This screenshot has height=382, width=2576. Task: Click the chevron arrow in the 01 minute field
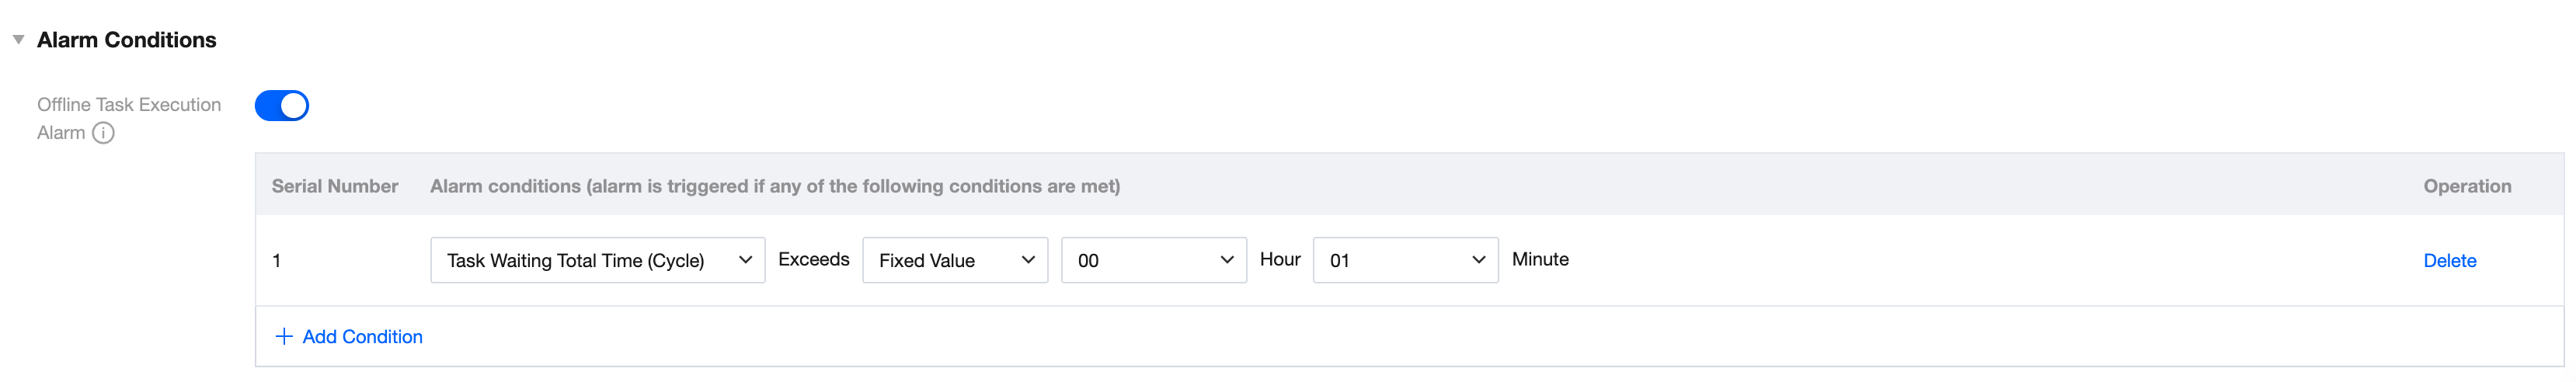point(1478,260)
